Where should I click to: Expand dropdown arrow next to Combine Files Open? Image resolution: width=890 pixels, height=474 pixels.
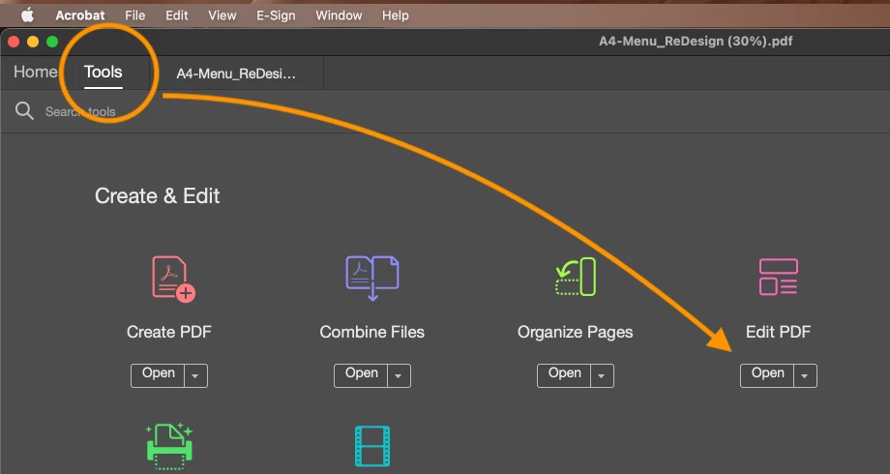click(399, 375)
